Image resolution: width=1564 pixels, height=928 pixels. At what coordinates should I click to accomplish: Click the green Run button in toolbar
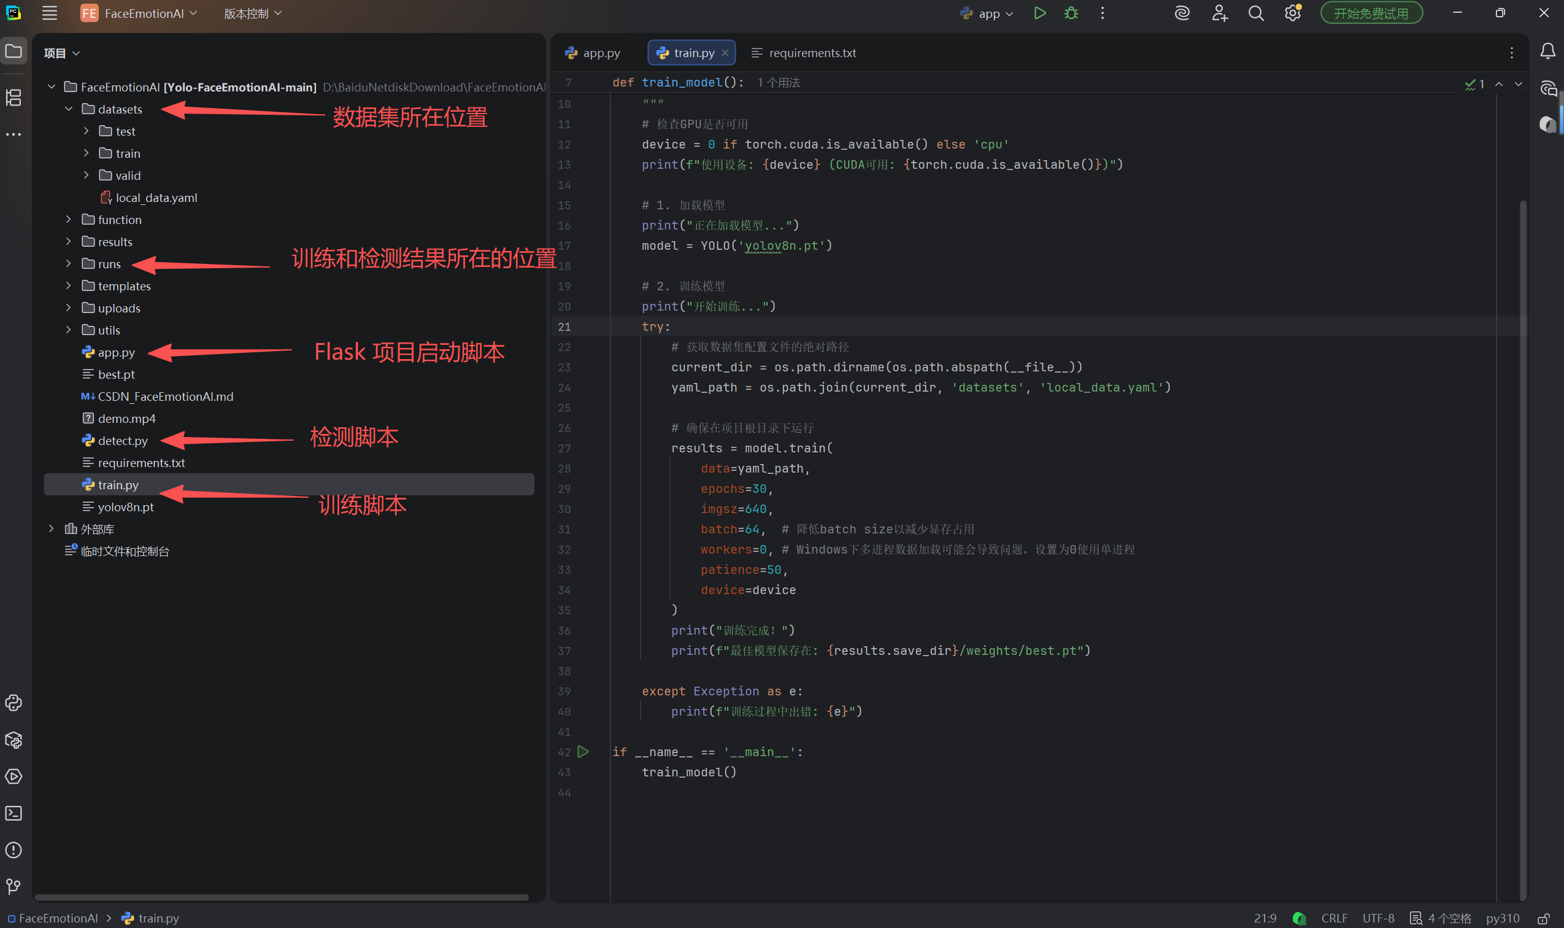[x=1039, y=13]
